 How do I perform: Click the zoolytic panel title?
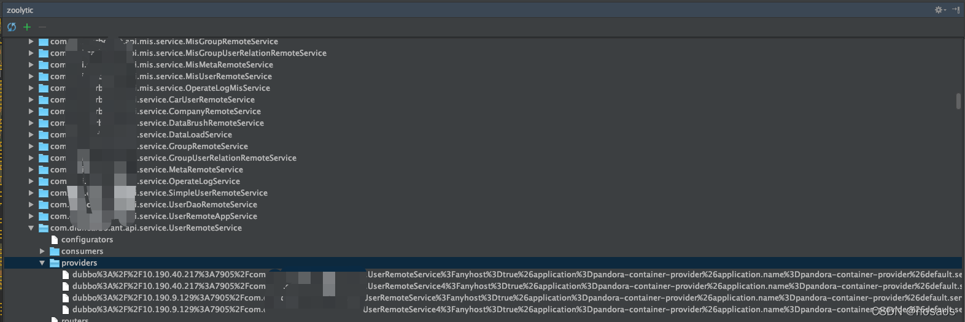coord(20,10)
